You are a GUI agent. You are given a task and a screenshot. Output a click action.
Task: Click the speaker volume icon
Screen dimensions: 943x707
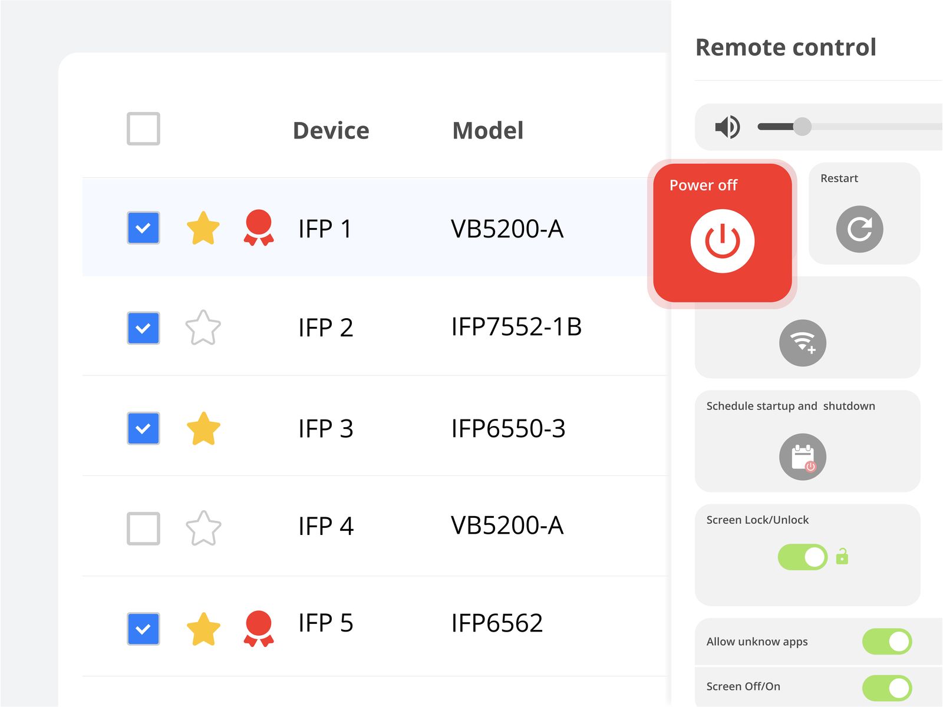point(727,127)
